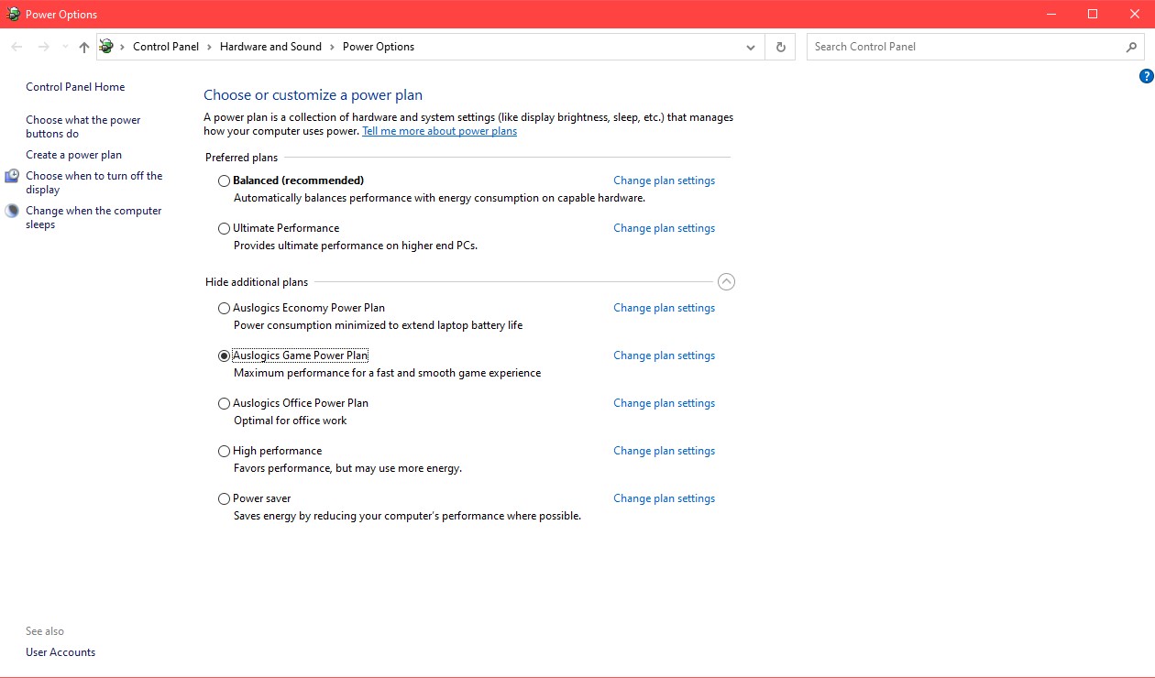Expand the chevron before Control Panel breadcrumb
This screenshot has width=1155, height=678.
pos(123,47)
